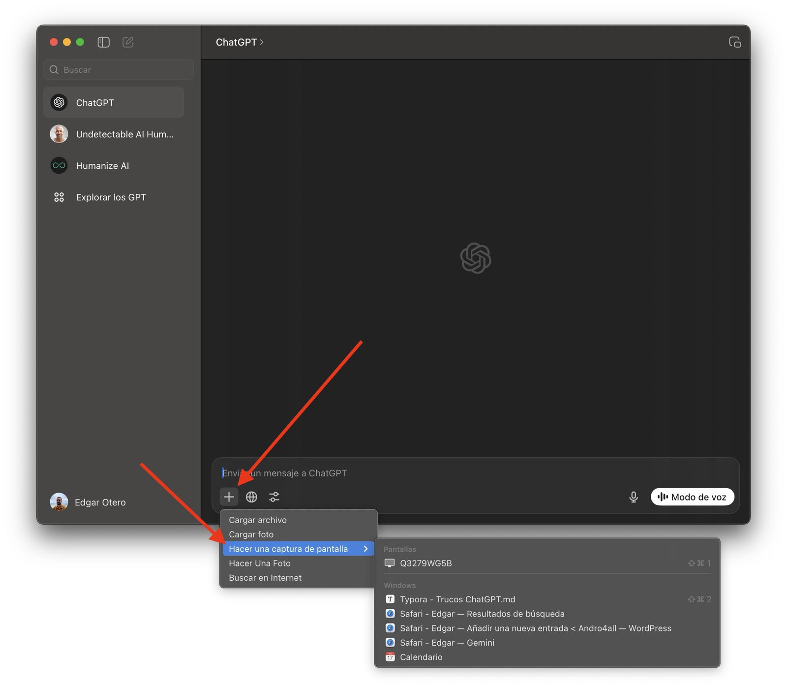Viewport: 787px width, 685px height.
Task: Click the green fullscreen window button
Action: pyautogui.click(x=80, y=42)
